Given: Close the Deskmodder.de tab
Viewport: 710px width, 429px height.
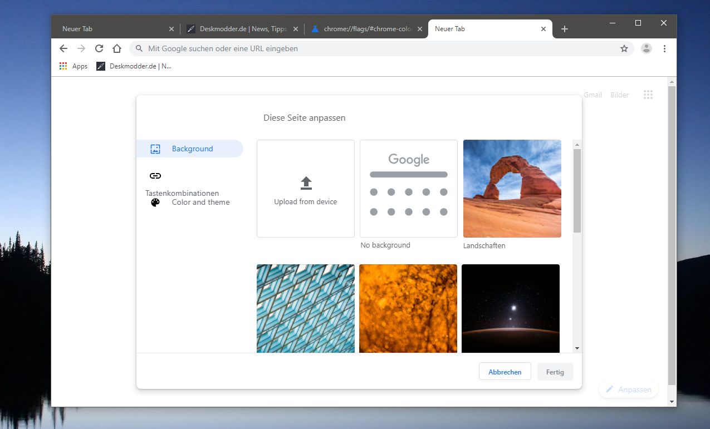Looking at the screenshot, I should click(x=295, y=29).
